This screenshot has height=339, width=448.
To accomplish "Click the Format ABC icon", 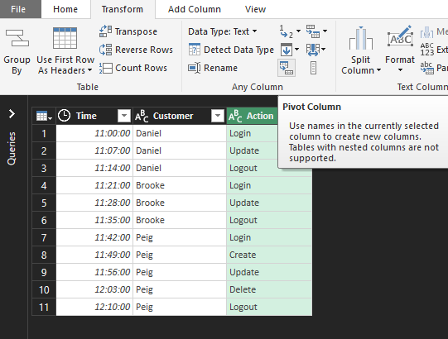I will (x=400, y=36).
